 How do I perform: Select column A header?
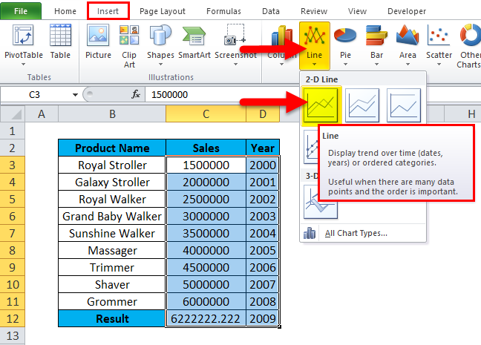pyautogui.click(x=42, y=114)
